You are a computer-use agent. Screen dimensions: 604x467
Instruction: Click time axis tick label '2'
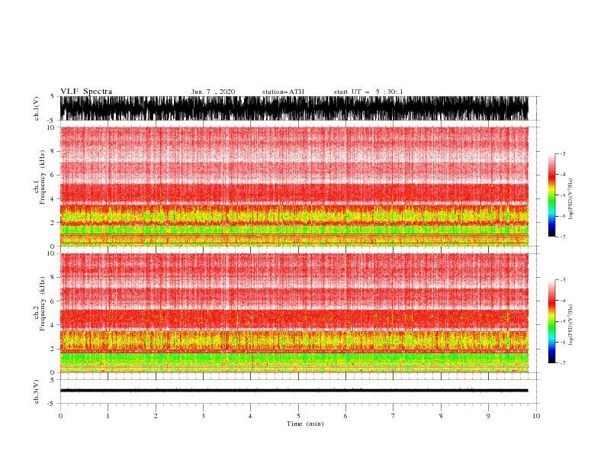pyautogui.click(x=156, y=416)
